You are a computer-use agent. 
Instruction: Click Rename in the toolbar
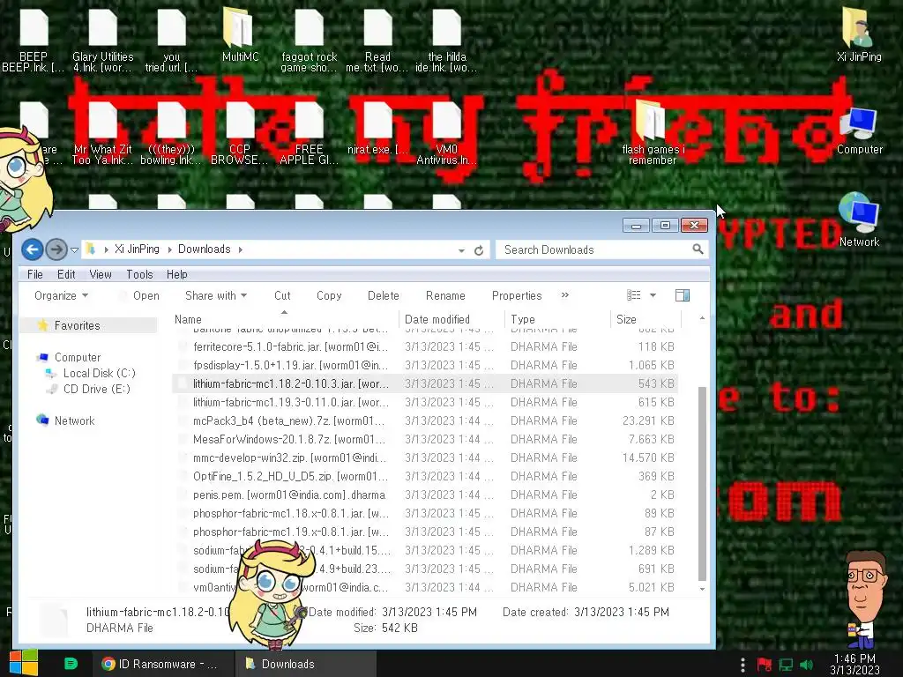click(x=445, y=295)
